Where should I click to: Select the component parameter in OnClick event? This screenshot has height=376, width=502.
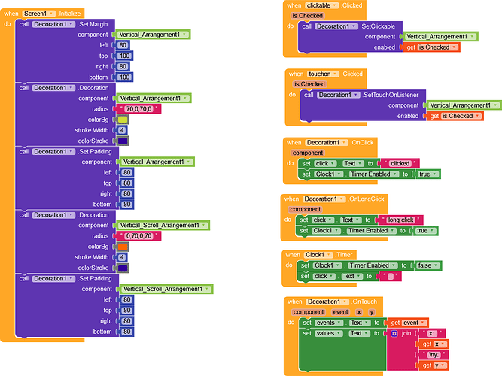point(308,153)
